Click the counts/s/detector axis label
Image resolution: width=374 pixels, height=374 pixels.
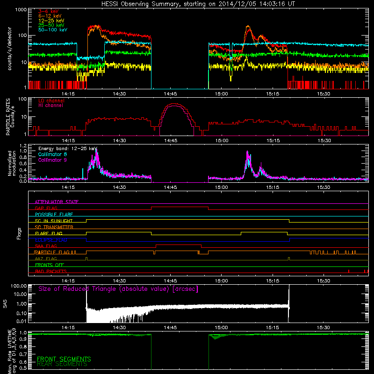pyautogui.click(x=9, y=49)
